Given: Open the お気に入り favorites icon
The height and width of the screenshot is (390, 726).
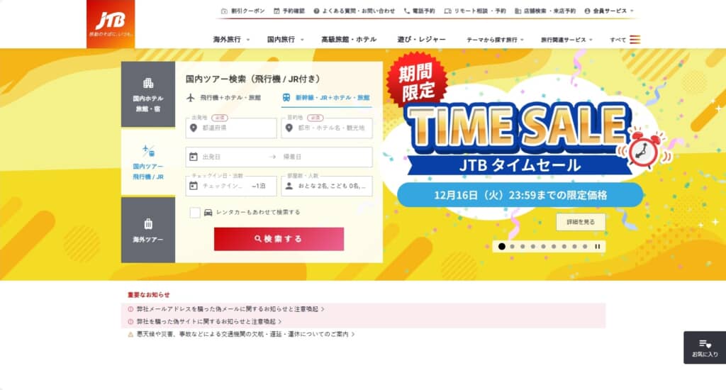Looking at the screenshot, I should click(x=705, y=347).
